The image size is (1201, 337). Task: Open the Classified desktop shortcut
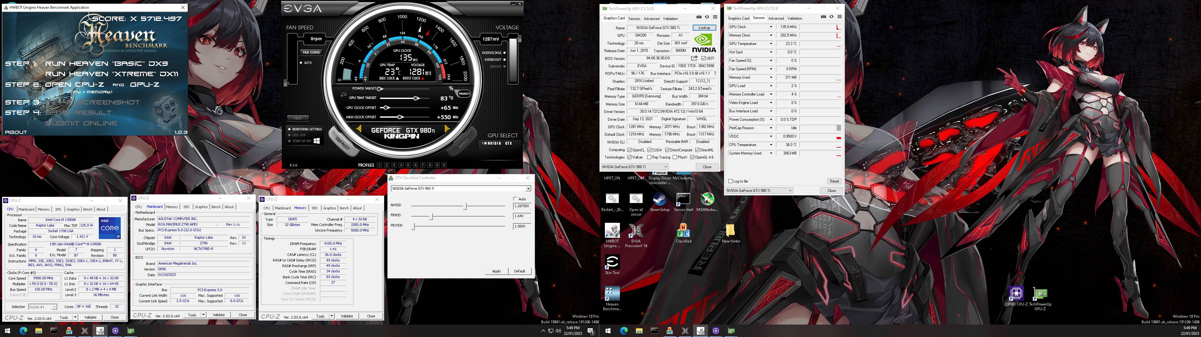(683, 234)
